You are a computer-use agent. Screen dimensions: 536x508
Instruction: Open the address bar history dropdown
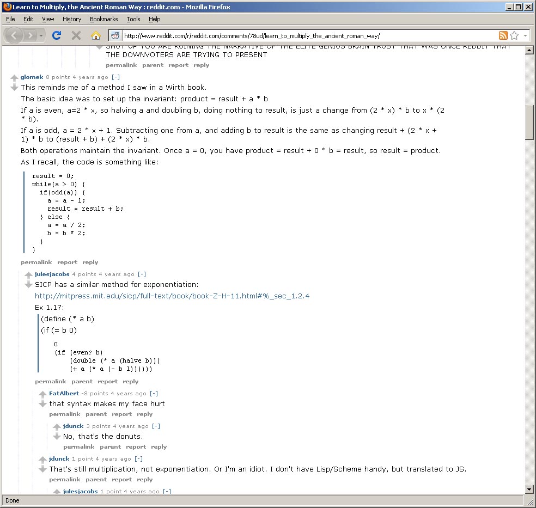pyautogui.click(x=525, y=35)
